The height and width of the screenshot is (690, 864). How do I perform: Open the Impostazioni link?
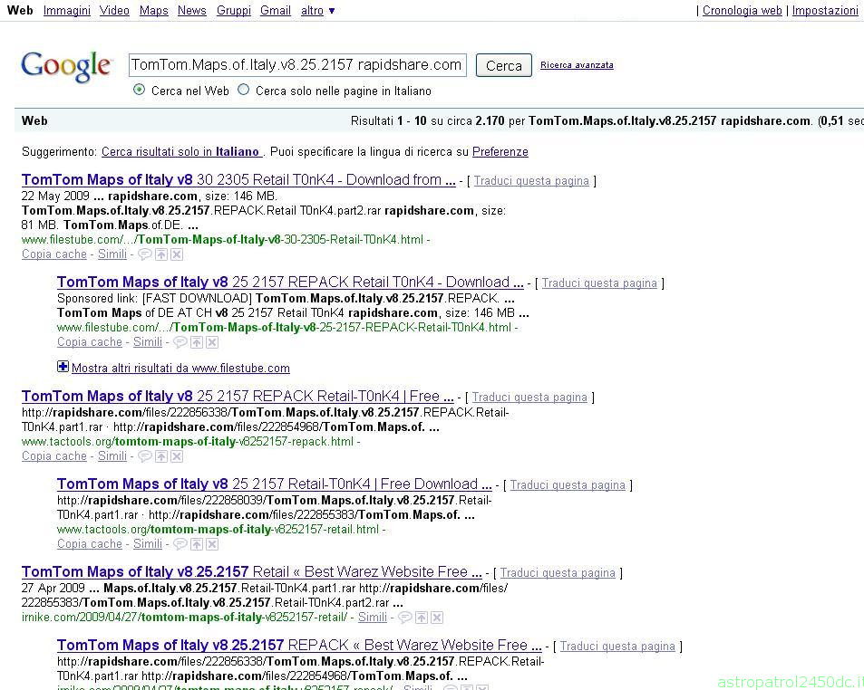(825, 11)
